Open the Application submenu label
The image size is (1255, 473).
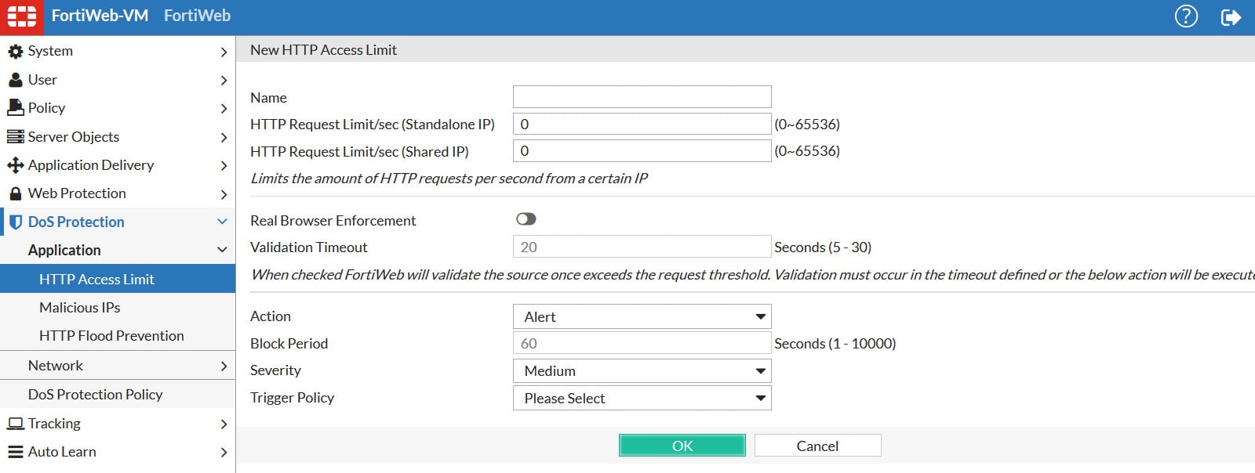coord(64,251)
